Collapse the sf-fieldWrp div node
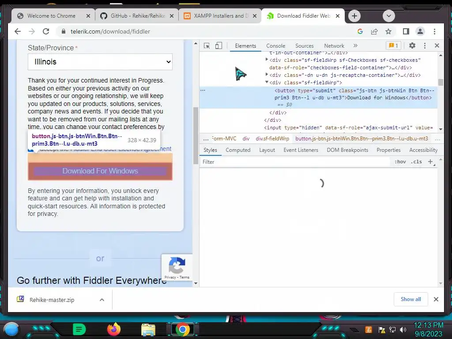 point(267,82)
